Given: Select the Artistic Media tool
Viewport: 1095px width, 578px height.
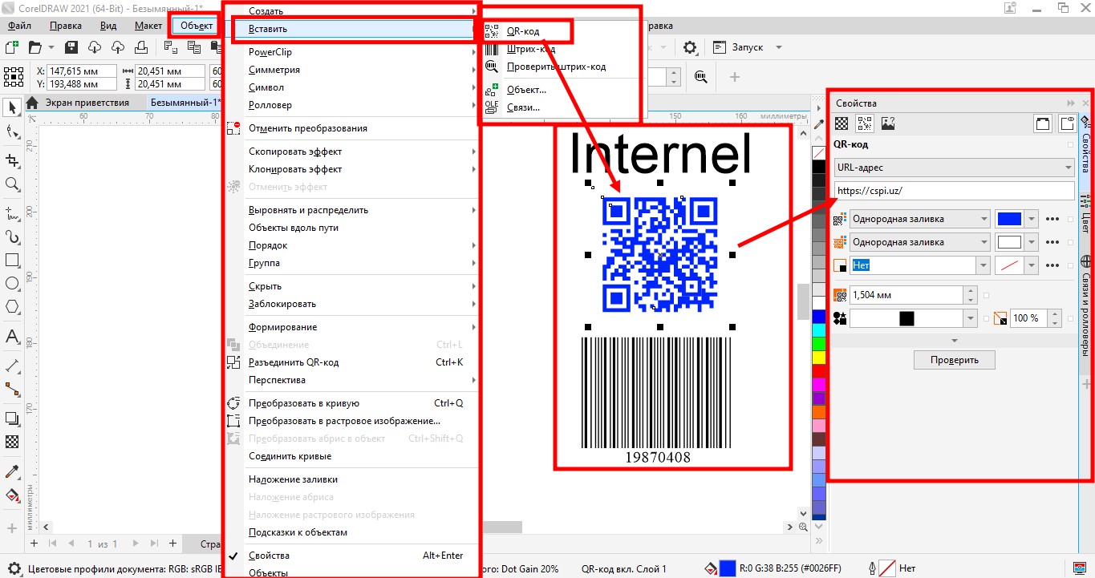Looking at the screenshot, I should pyautogui.click(x=12, y=237).
